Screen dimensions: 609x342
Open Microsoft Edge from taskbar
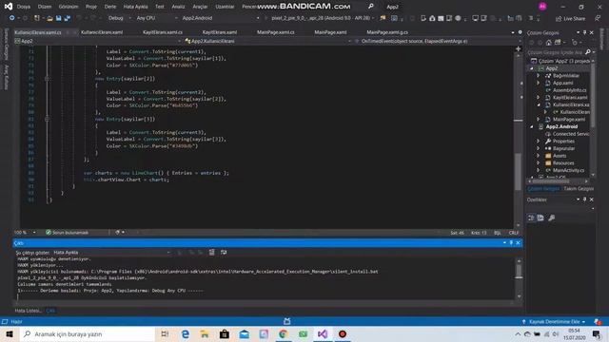coord(186,333)
